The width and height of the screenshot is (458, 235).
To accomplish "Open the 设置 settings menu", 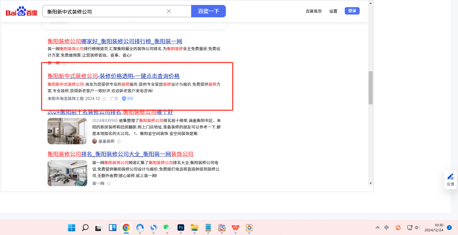I will pyautogui.click(x=333, y=11).
